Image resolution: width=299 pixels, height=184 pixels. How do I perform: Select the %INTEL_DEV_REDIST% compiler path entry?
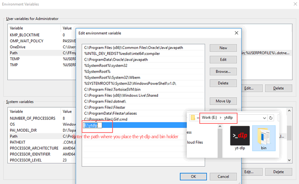[x=143, y=54]
